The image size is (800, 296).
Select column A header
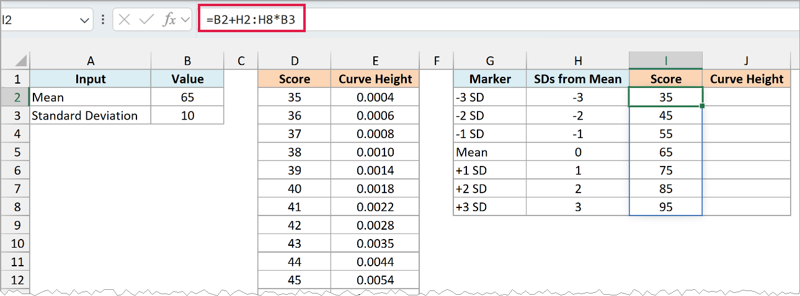[91, 61]
